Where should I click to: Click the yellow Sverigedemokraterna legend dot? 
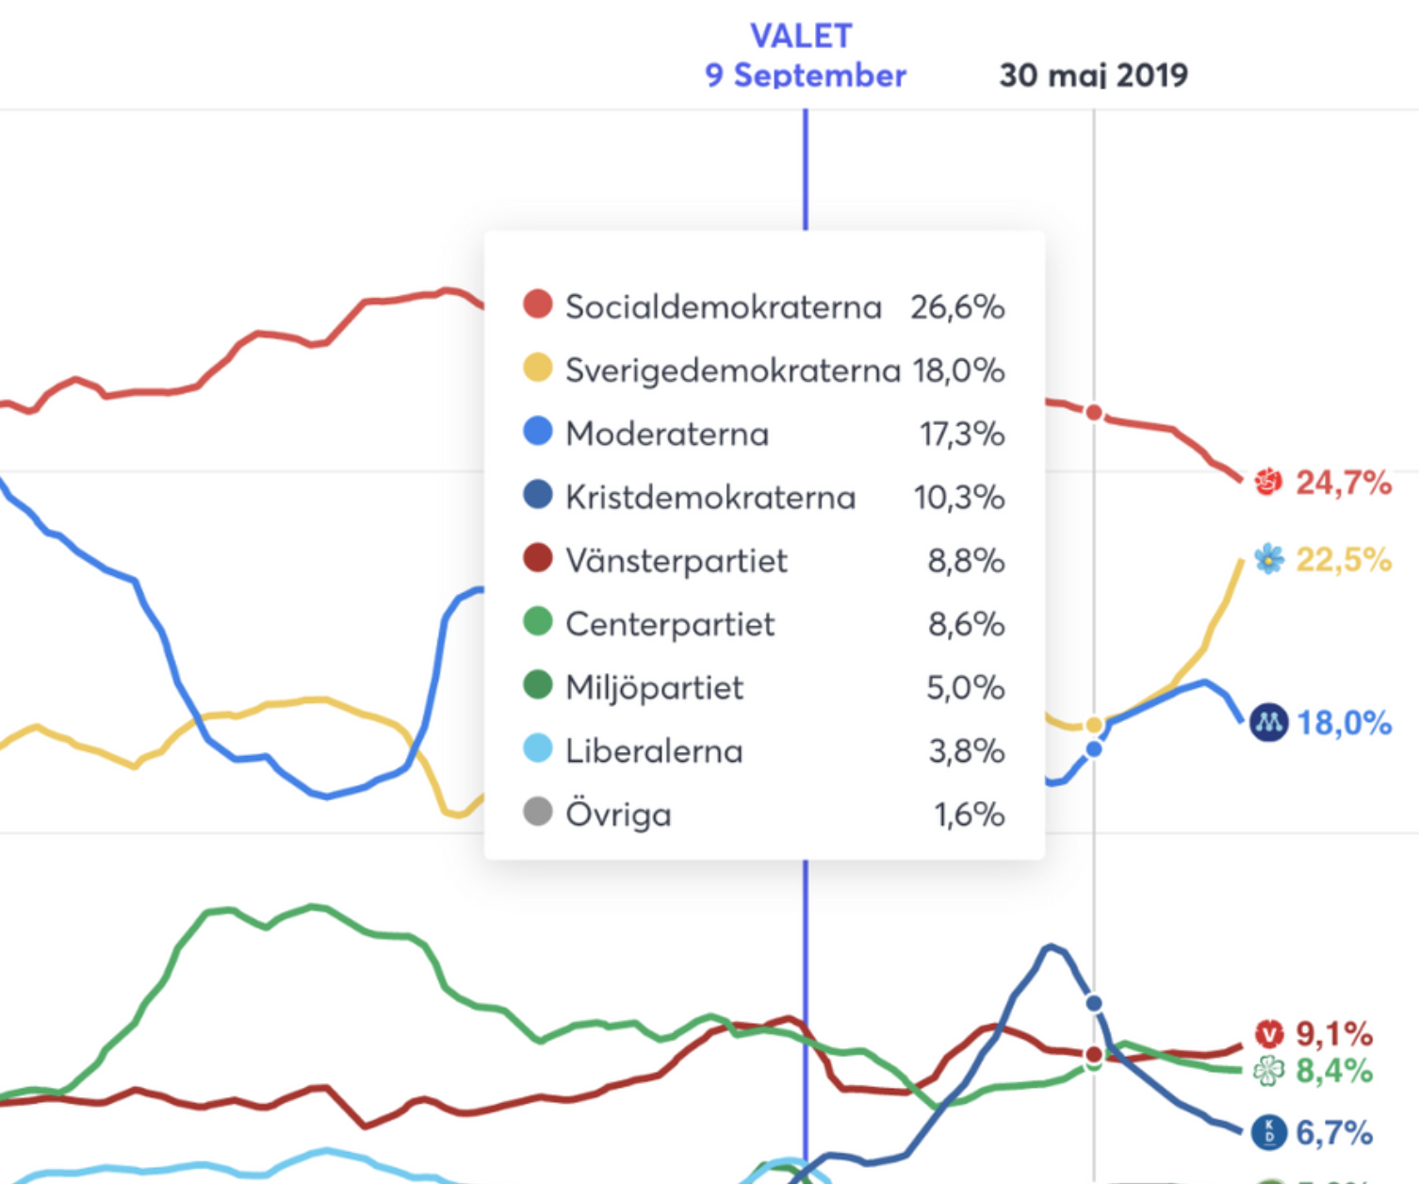pyautogui.click(x=537, y=368)
